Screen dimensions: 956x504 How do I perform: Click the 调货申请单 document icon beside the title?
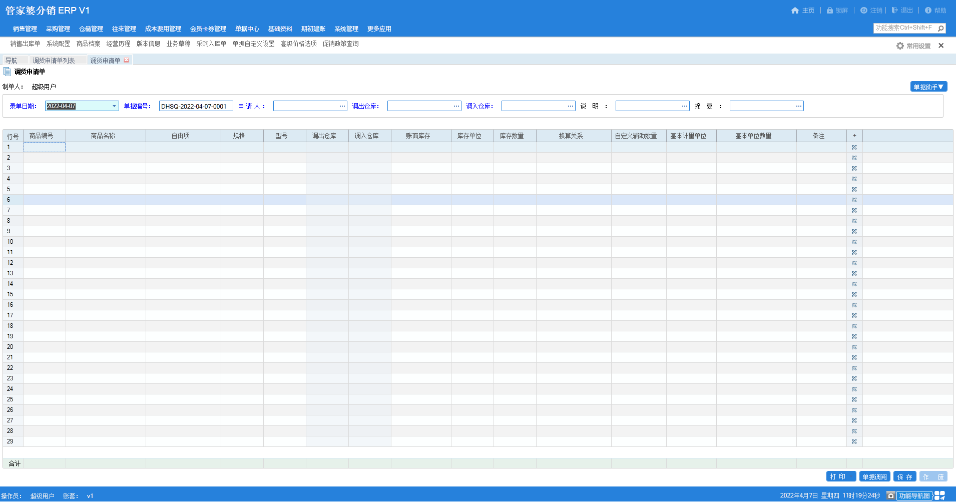coord(7,72)
